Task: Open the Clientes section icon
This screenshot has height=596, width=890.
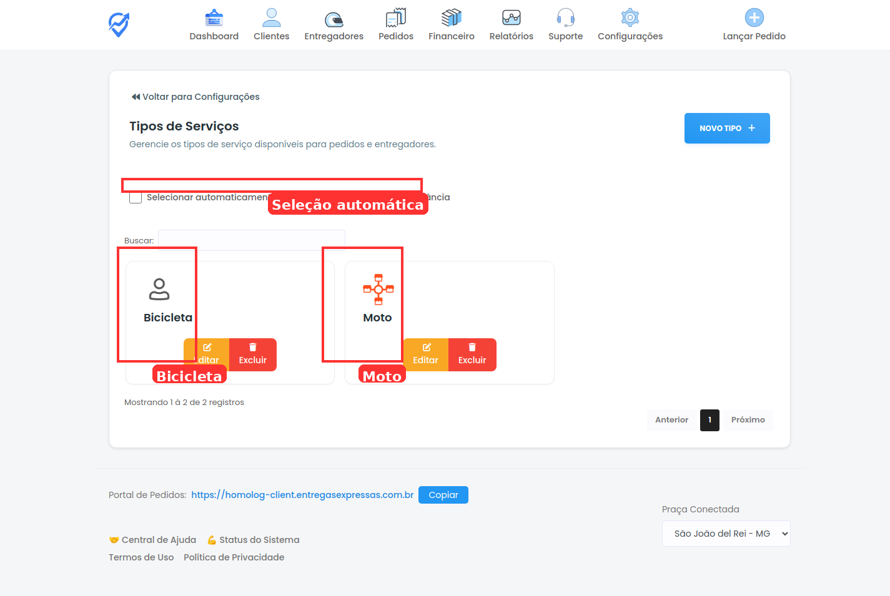Action: pyautogui.click(x=271, y=18)
